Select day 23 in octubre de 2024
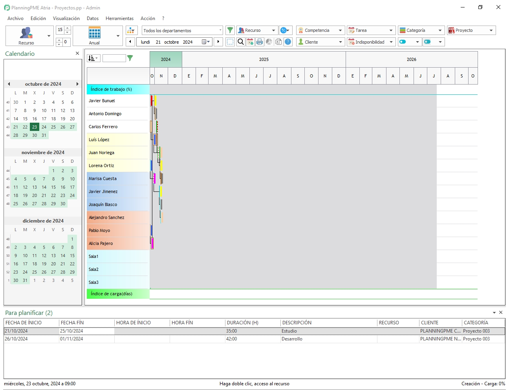 coord(35,127)
